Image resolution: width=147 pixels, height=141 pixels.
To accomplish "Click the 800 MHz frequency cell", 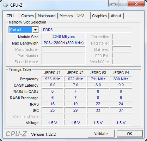I will click(121, 79).
